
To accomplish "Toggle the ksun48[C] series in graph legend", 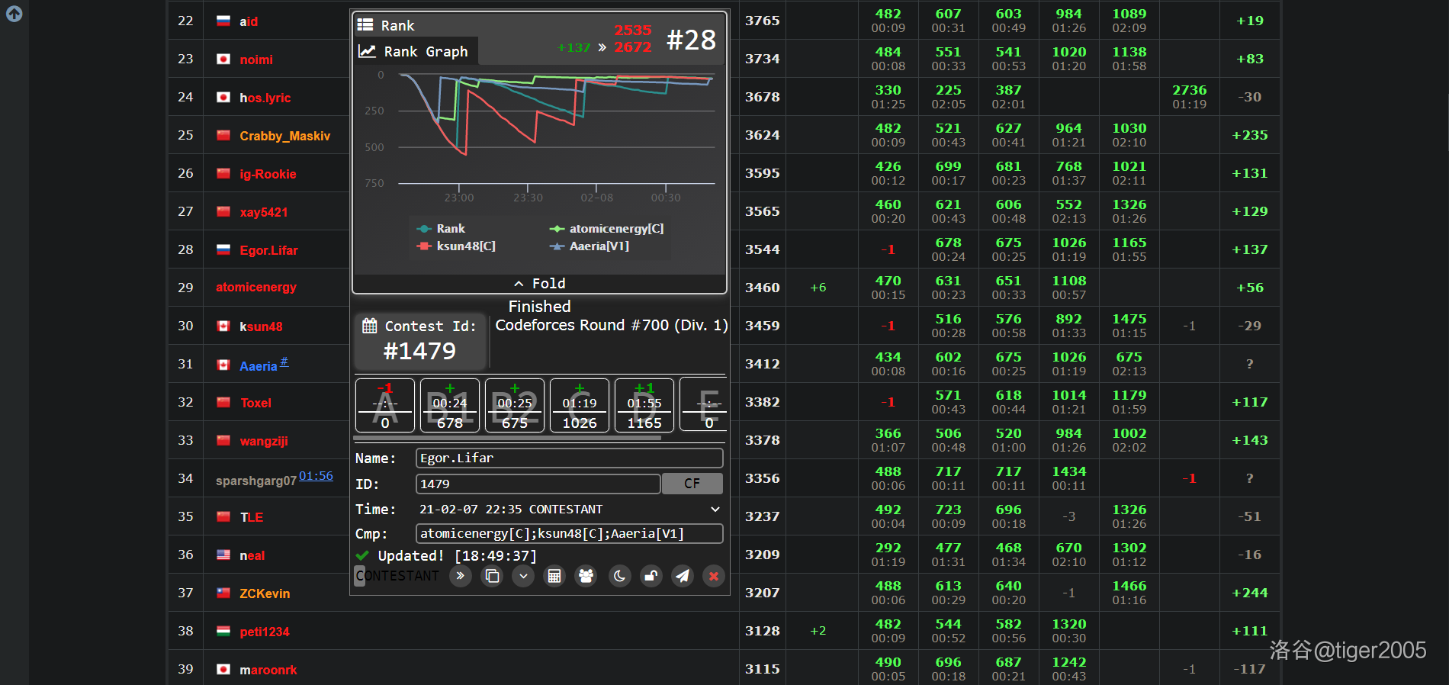I will tap(456, 246).
